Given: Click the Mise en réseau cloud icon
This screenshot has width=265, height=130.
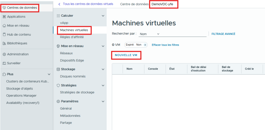Looking at the screenshot, I should click(x=4, y=26).
